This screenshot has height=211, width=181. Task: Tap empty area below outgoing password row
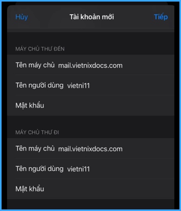pos(90,204)
